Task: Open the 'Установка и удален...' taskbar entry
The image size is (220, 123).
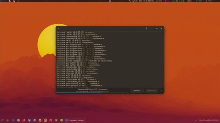Action: pyautogui.click(x=75, y=120)
